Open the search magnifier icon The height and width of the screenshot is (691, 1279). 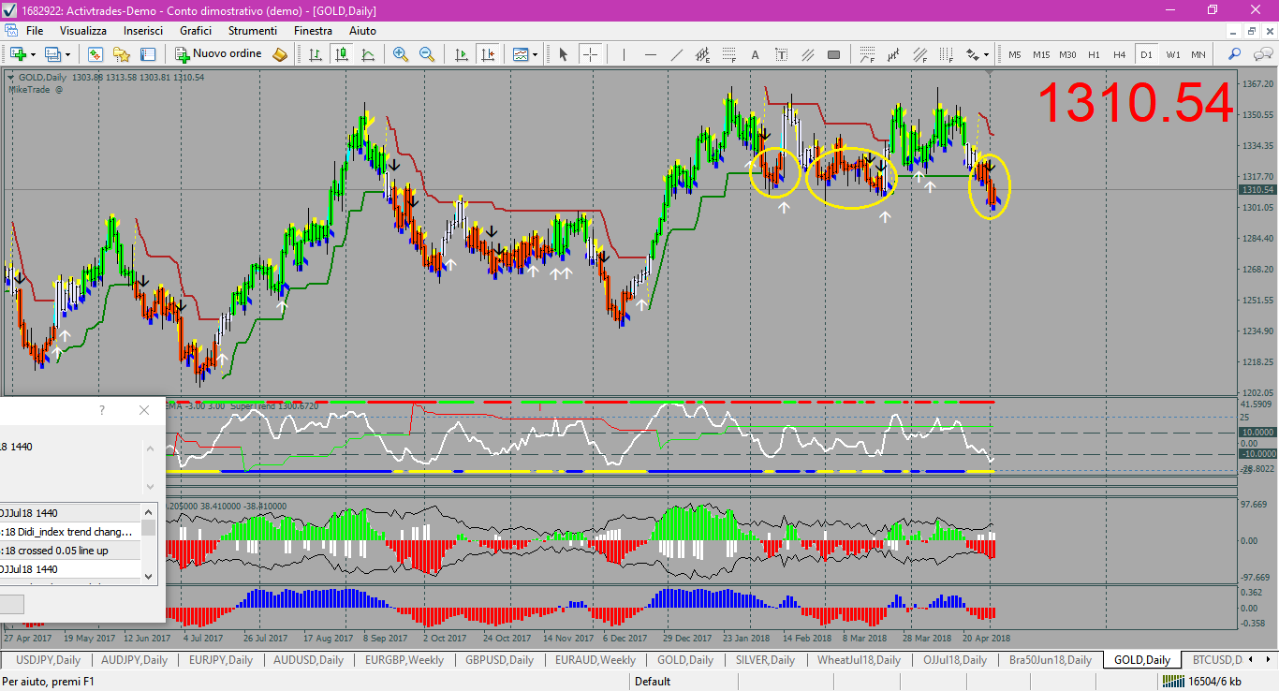[1235, 54]
